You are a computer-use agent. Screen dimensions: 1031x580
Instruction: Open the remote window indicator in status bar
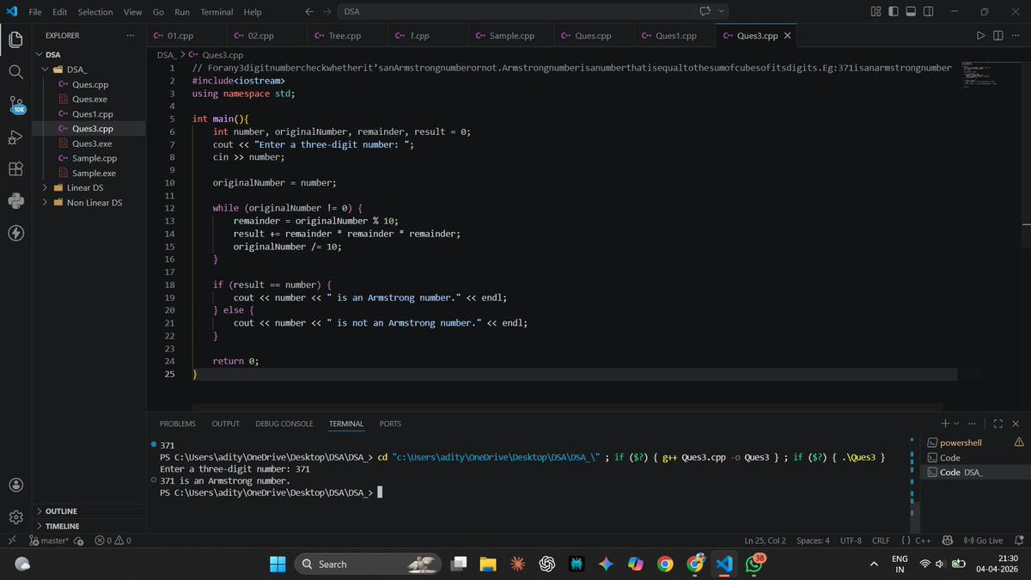(x=11, y=540)
